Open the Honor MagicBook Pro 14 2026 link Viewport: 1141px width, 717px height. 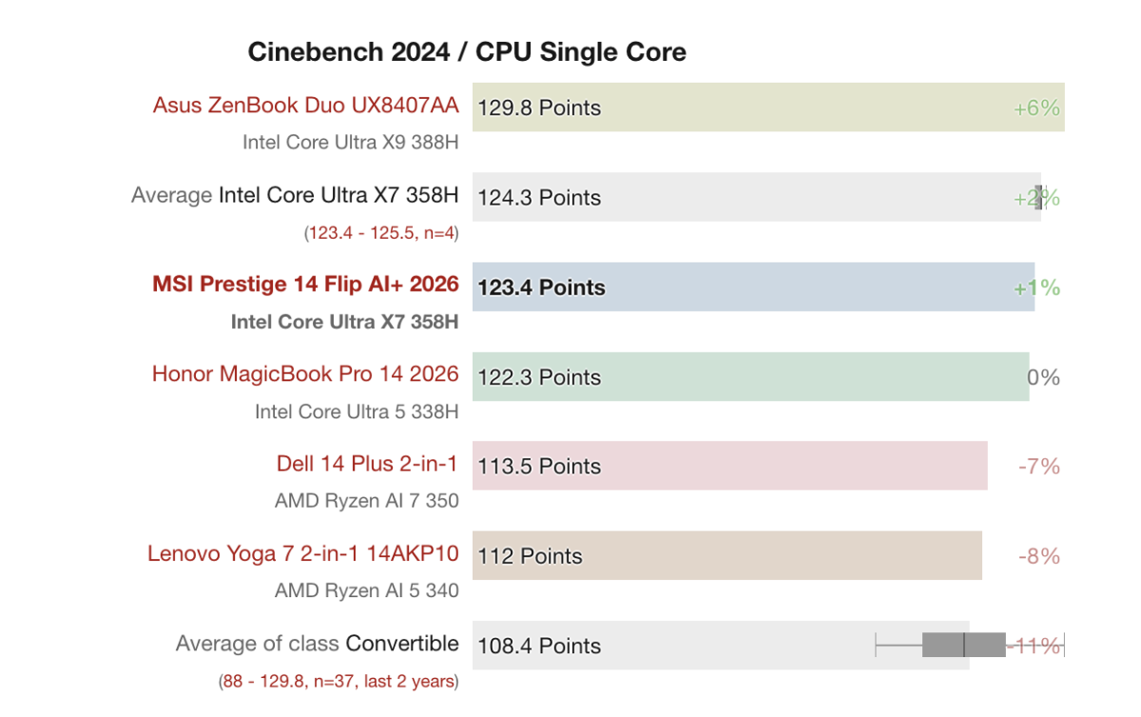(305, 374)
